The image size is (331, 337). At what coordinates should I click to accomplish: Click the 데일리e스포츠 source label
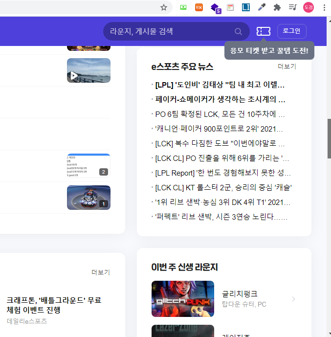pos(27,321)
